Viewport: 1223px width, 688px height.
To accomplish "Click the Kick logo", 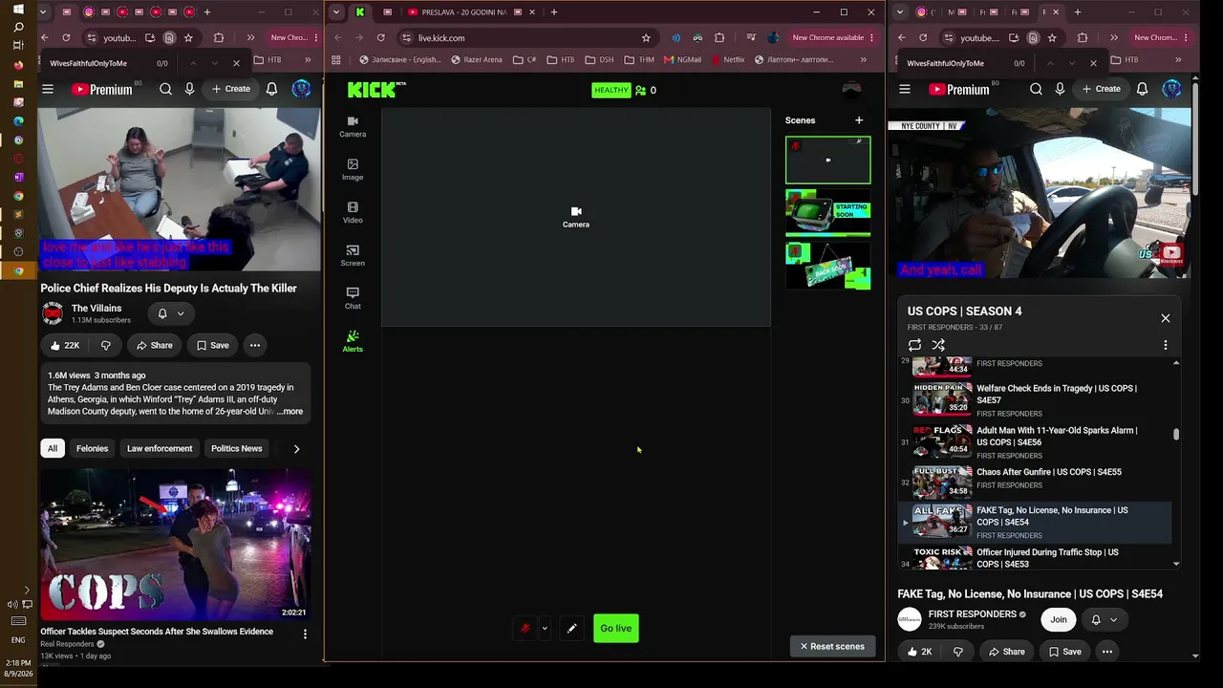I will point(376,90).
